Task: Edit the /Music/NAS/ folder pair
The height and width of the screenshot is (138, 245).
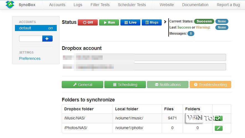Action: point(219,118)
